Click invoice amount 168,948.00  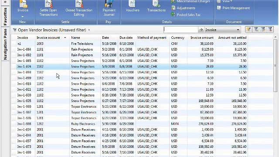coord(206,101)
